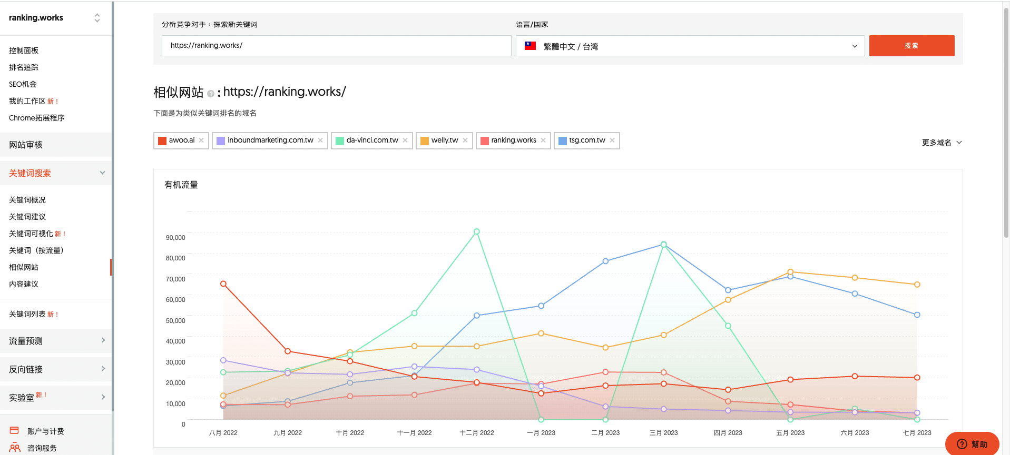Open the 语言/国家 dropdown
This screenshot has width=1010, height=455.
(690, 46)
